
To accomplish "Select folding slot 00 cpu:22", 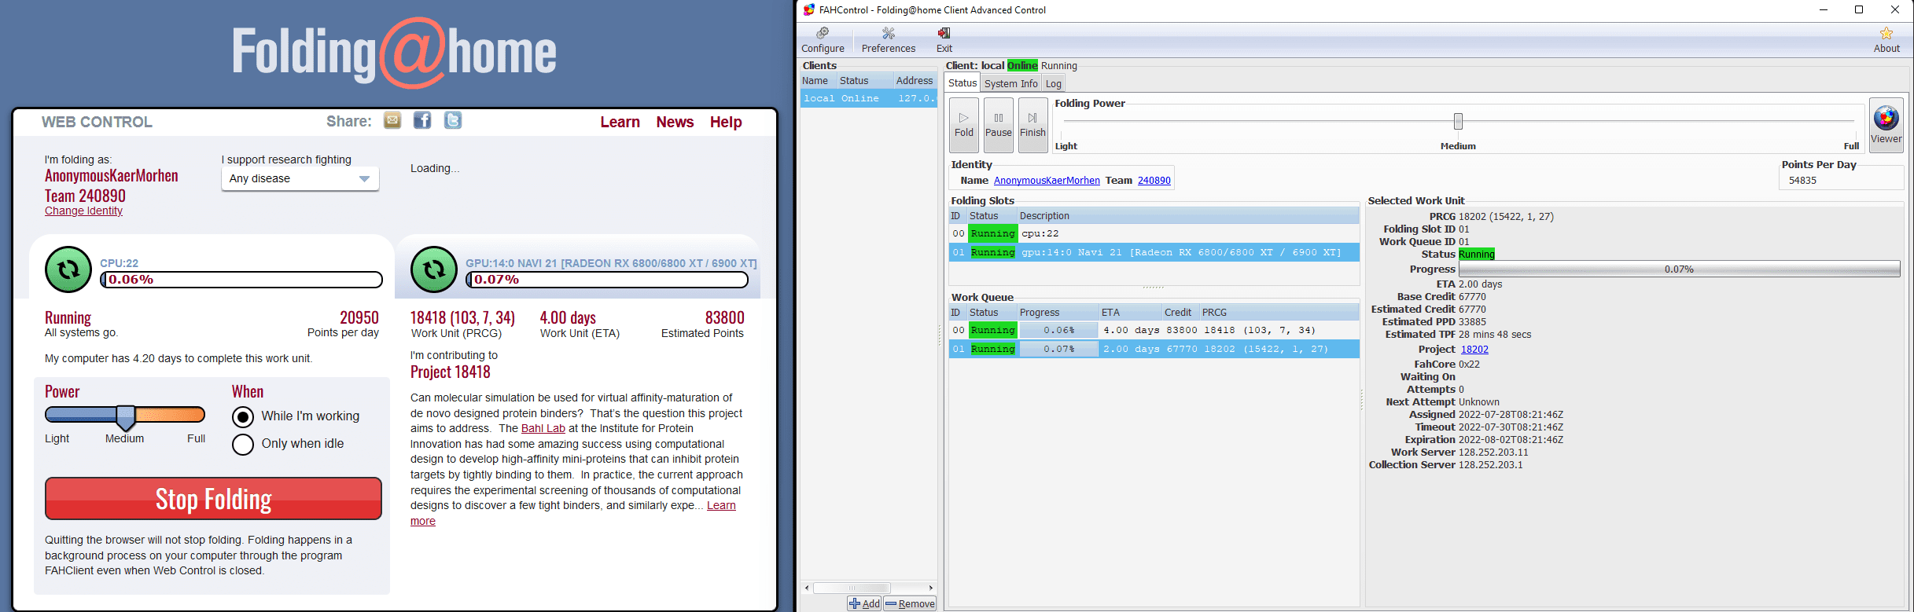I will pos(1154,233).
